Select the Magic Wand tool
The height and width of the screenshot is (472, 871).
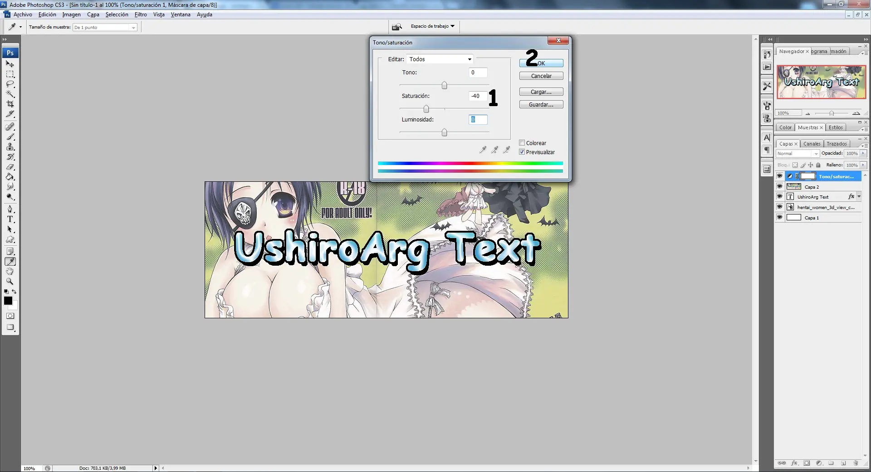click(x=10, y=94)
